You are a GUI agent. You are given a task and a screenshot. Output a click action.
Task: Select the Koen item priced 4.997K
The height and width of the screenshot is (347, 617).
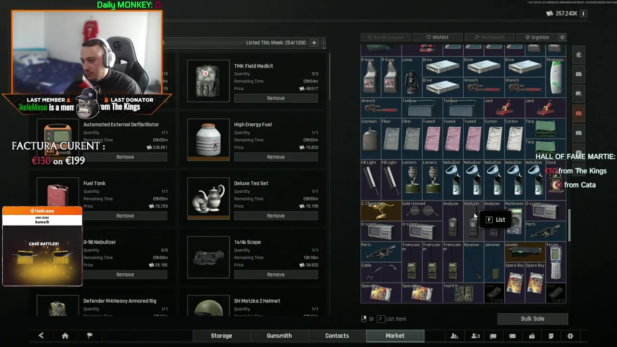pyautogui.click(x=555, y=293)
